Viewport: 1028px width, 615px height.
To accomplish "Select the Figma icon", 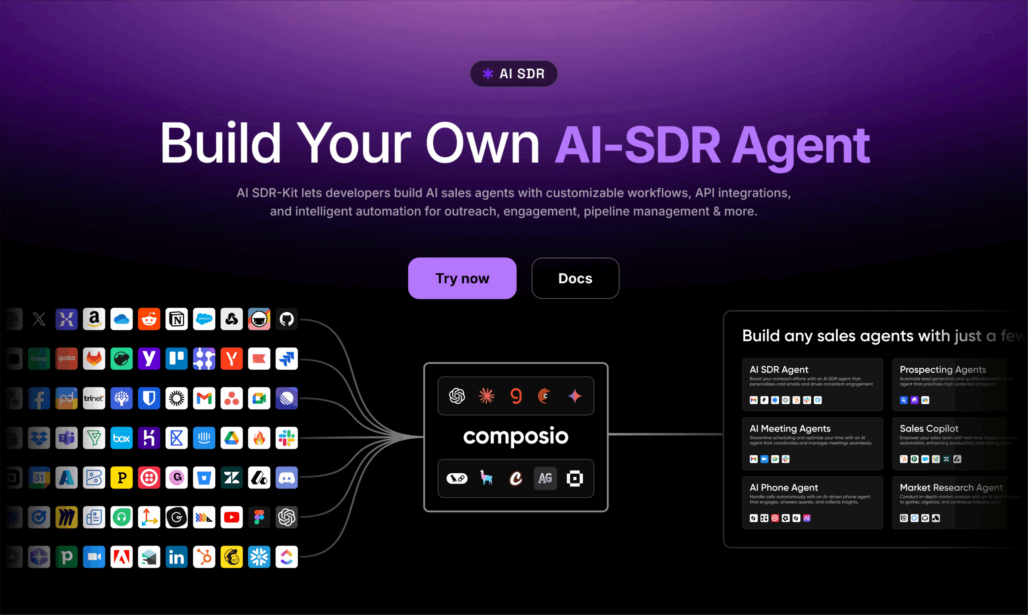I will click(x=259, y=517).
